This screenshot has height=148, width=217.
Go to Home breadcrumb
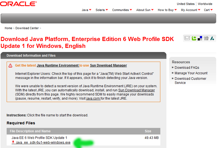click(9, 28)
